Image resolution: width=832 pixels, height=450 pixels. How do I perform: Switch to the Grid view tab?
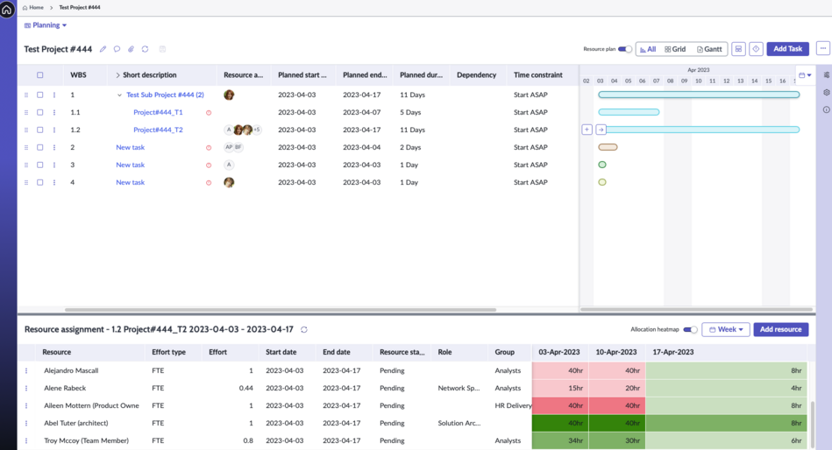(675, 49)
